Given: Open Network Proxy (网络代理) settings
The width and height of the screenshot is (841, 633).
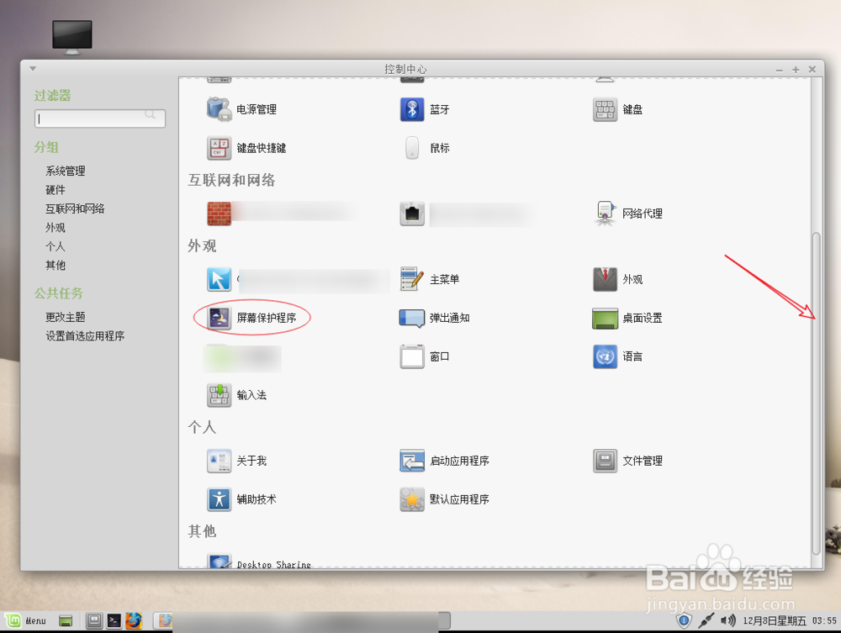Looking at the screenshot, I should 642,214.
